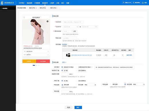Click the 选择商品 link
Screen dimensions: 149x111
(64, 44)
